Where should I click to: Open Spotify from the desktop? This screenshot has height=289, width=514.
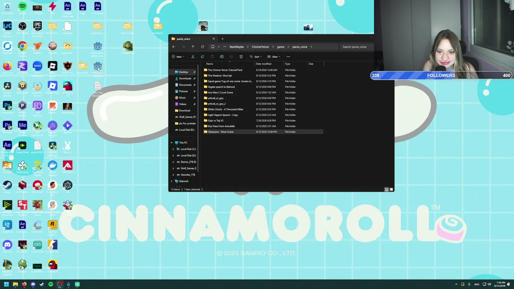click(x=22, y=7)
